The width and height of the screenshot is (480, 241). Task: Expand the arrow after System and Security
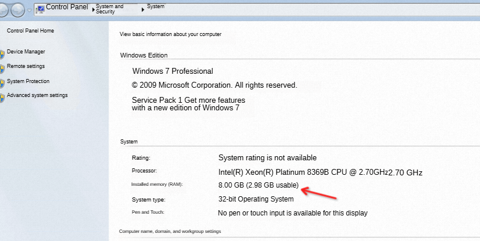(142, 10)
